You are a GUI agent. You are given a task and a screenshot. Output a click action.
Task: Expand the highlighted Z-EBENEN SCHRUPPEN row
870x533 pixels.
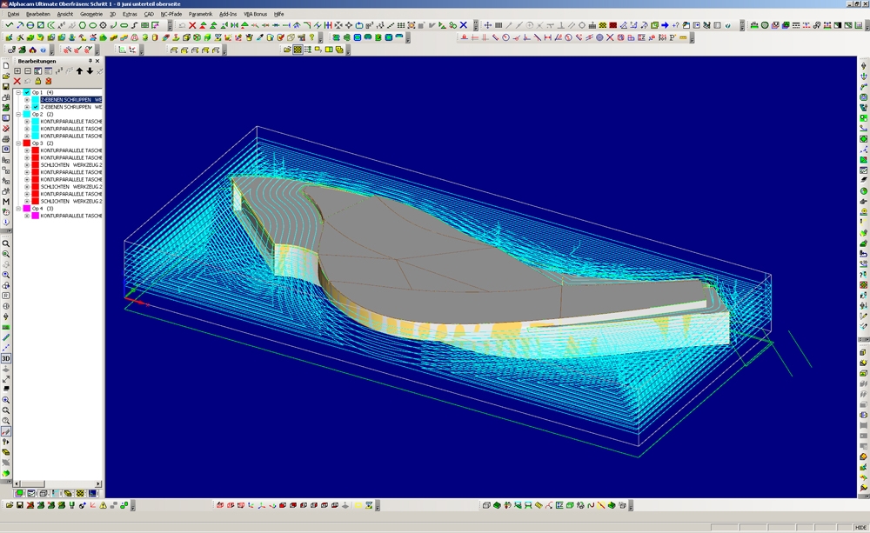tap(27, 100)
